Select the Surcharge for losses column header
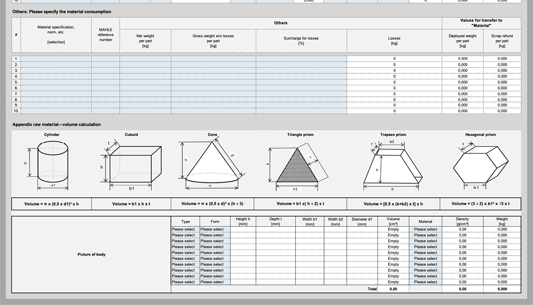533x305 pixels. click(x=301, y=41)
